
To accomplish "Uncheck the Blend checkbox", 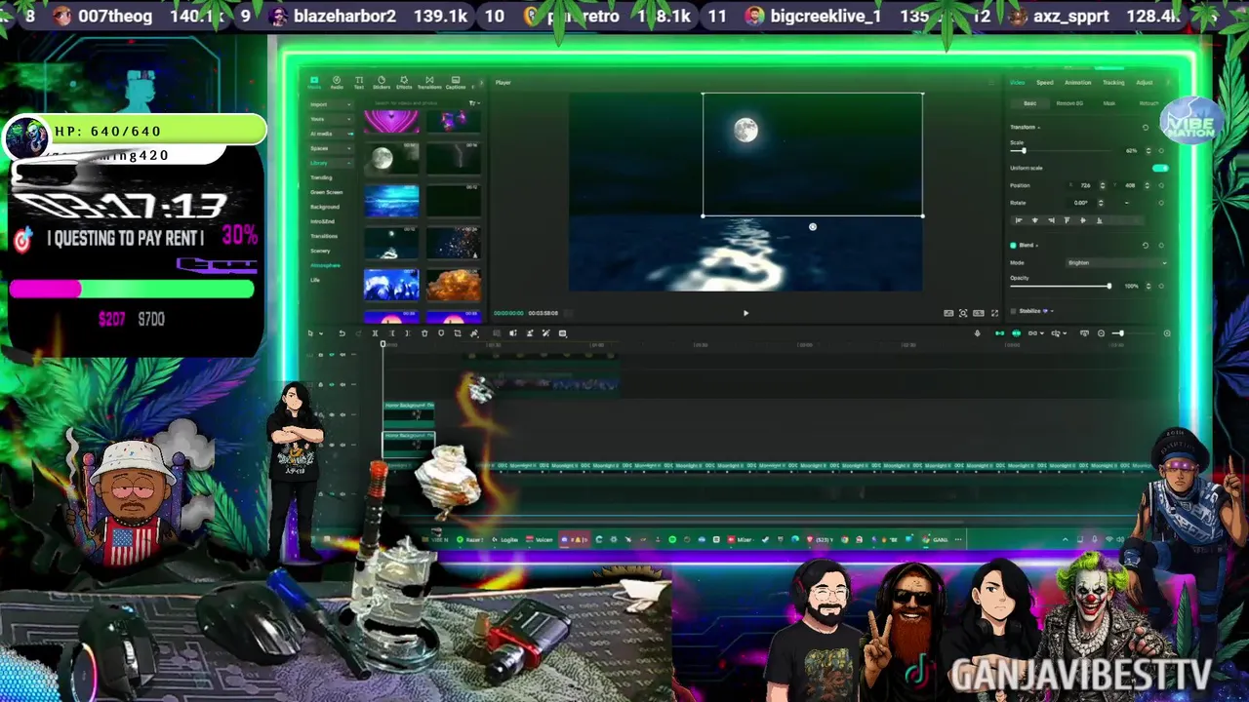I will 1013,245.
